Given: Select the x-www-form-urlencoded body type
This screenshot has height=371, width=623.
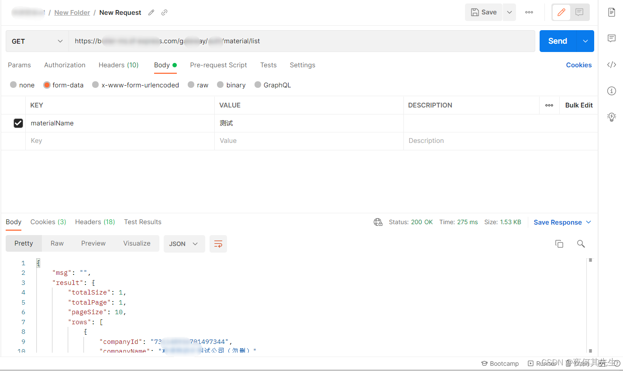Looking at the screenshot, I should pos(135,85).
